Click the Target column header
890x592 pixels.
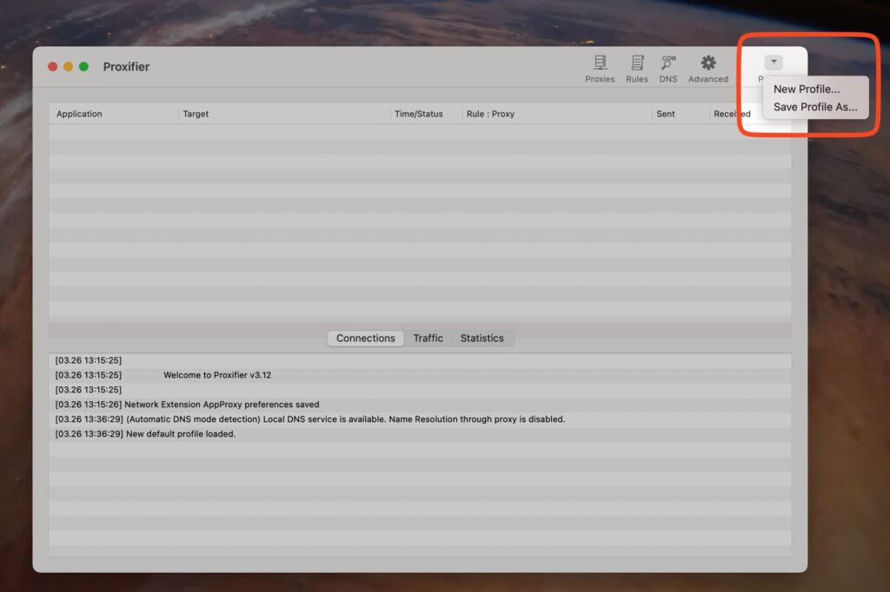click(x=197, y=114)
